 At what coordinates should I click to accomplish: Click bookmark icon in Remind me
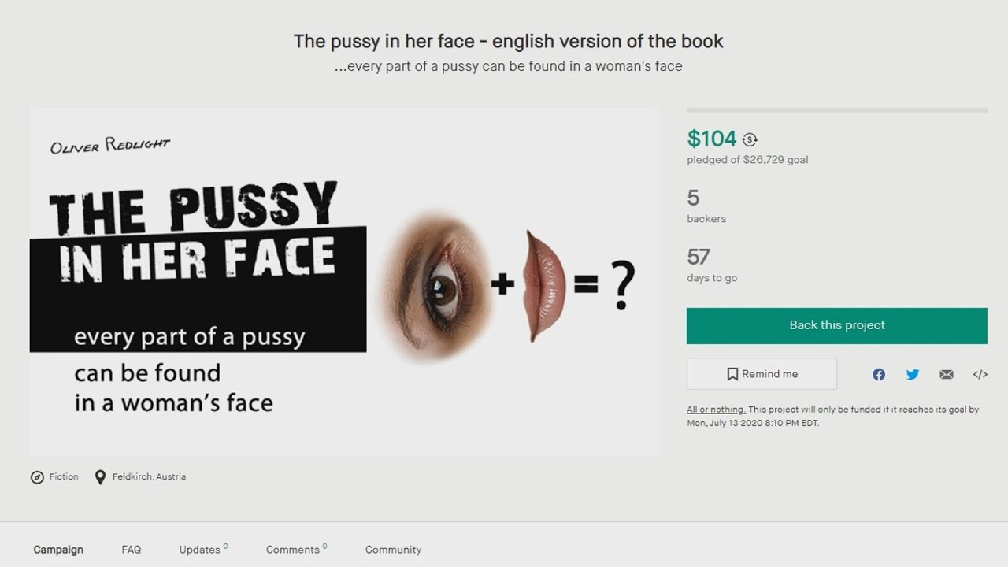(x=732, y=374)
